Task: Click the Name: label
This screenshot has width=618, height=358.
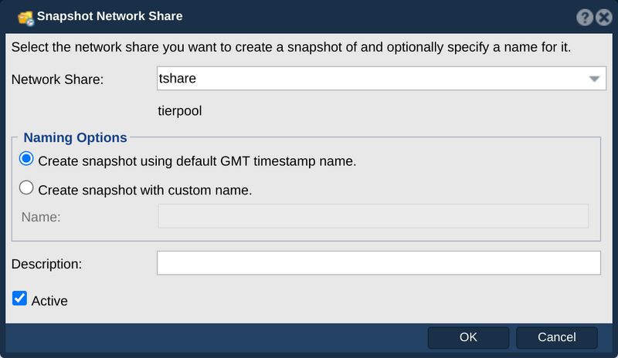Action: coord(41,217)
